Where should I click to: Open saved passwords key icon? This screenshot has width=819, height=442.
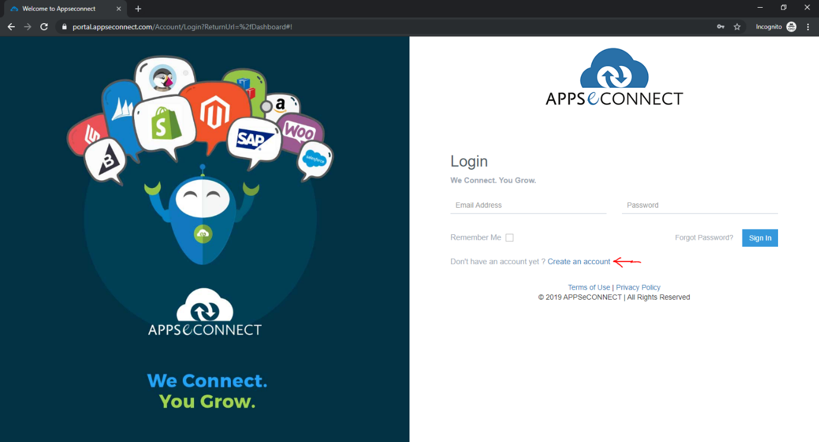[x=720, y=27]
